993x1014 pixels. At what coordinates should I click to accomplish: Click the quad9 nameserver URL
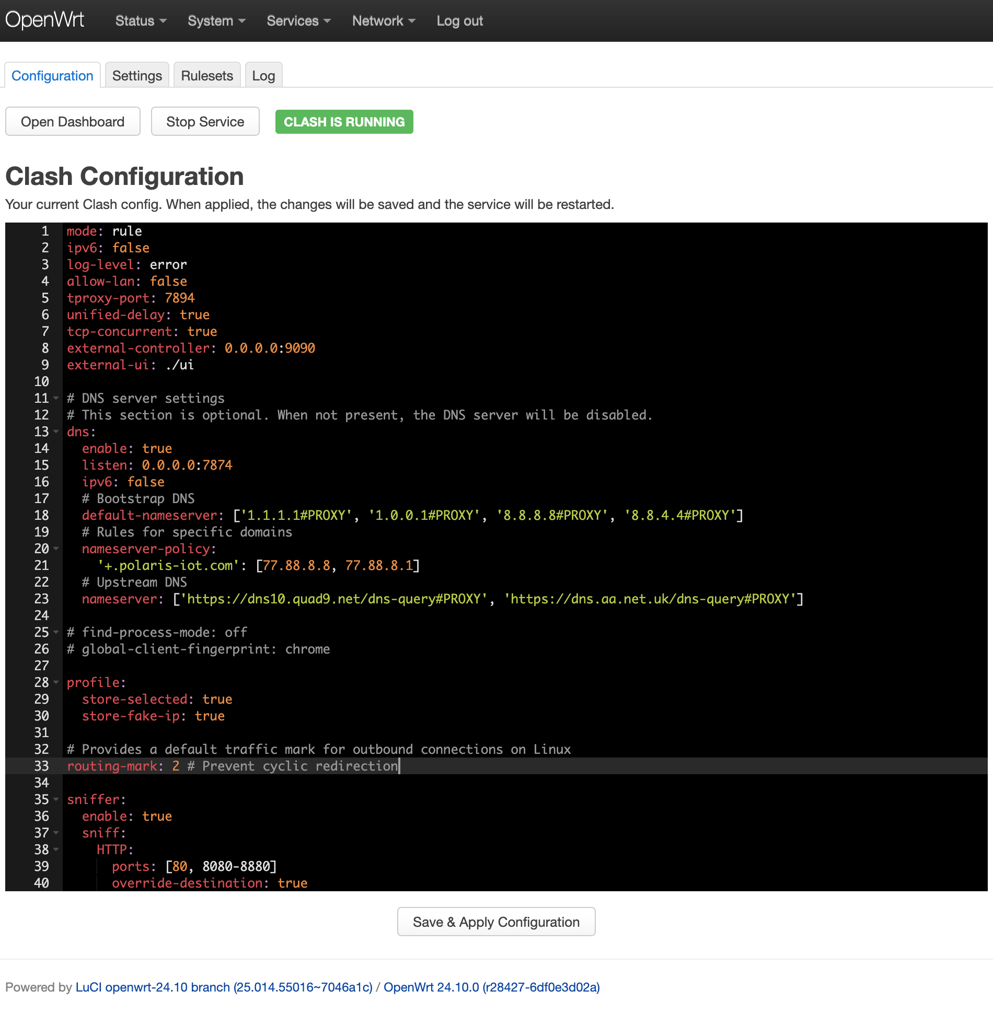click(x=334, y=599)
